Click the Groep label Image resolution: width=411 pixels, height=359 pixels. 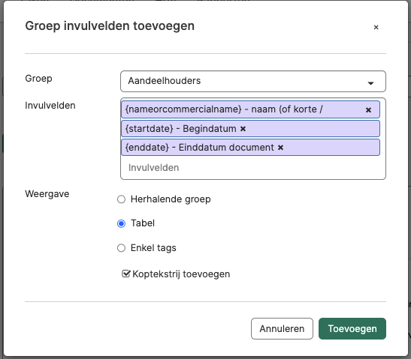[38, 79]
